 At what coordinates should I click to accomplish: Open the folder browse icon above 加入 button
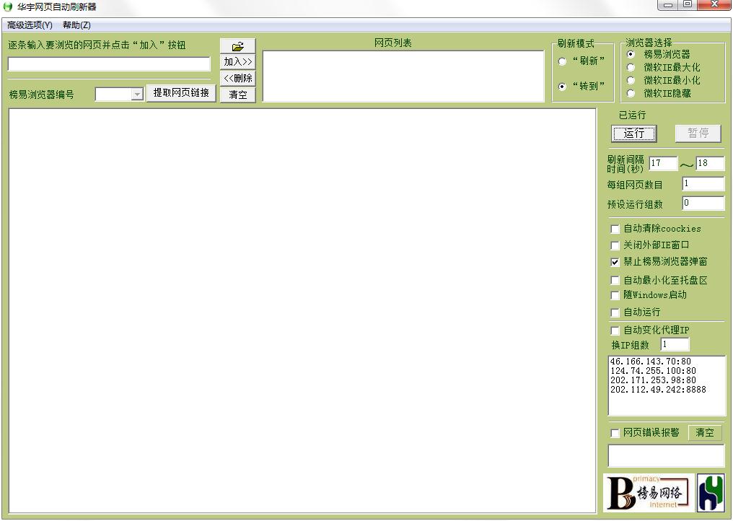[x=238, y=45]
